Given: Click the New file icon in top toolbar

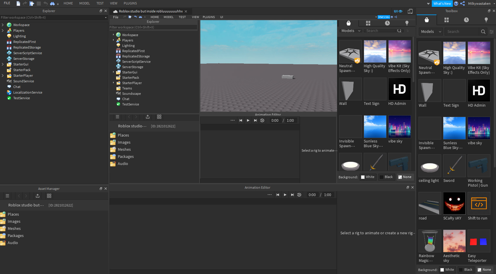Looking at the screenshot, I should 18,4.
